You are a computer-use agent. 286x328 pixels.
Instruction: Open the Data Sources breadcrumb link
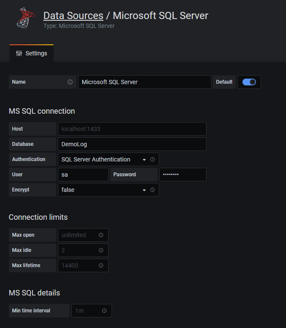73,16
